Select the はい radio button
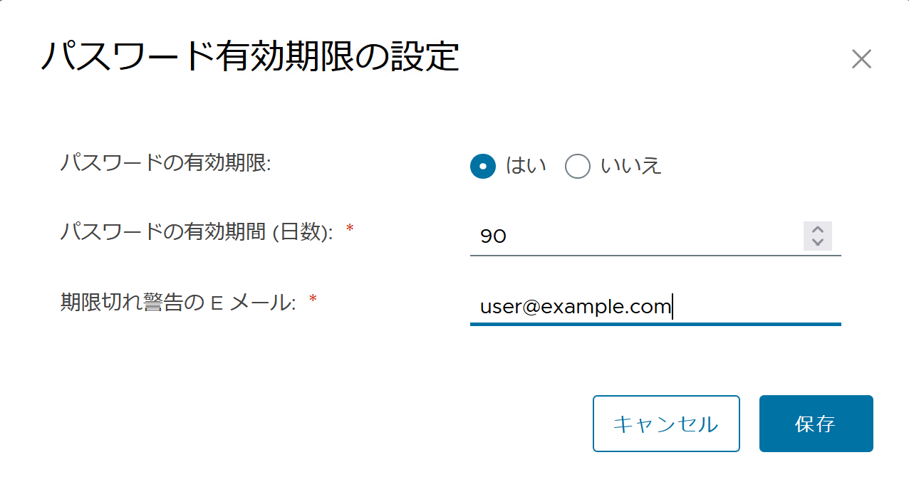 coord(483,167)
